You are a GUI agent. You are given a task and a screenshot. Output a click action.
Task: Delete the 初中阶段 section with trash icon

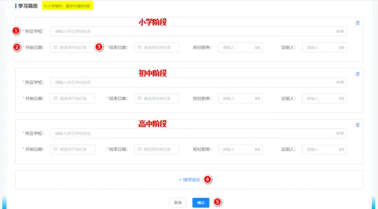[358, 74]
